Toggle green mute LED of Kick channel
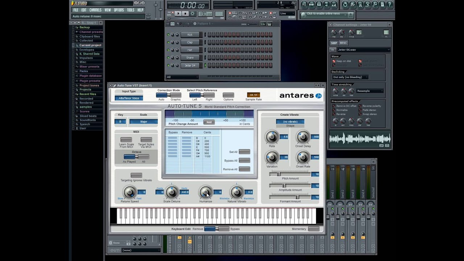This screenshot has width=464, height=261. (168, 35)
